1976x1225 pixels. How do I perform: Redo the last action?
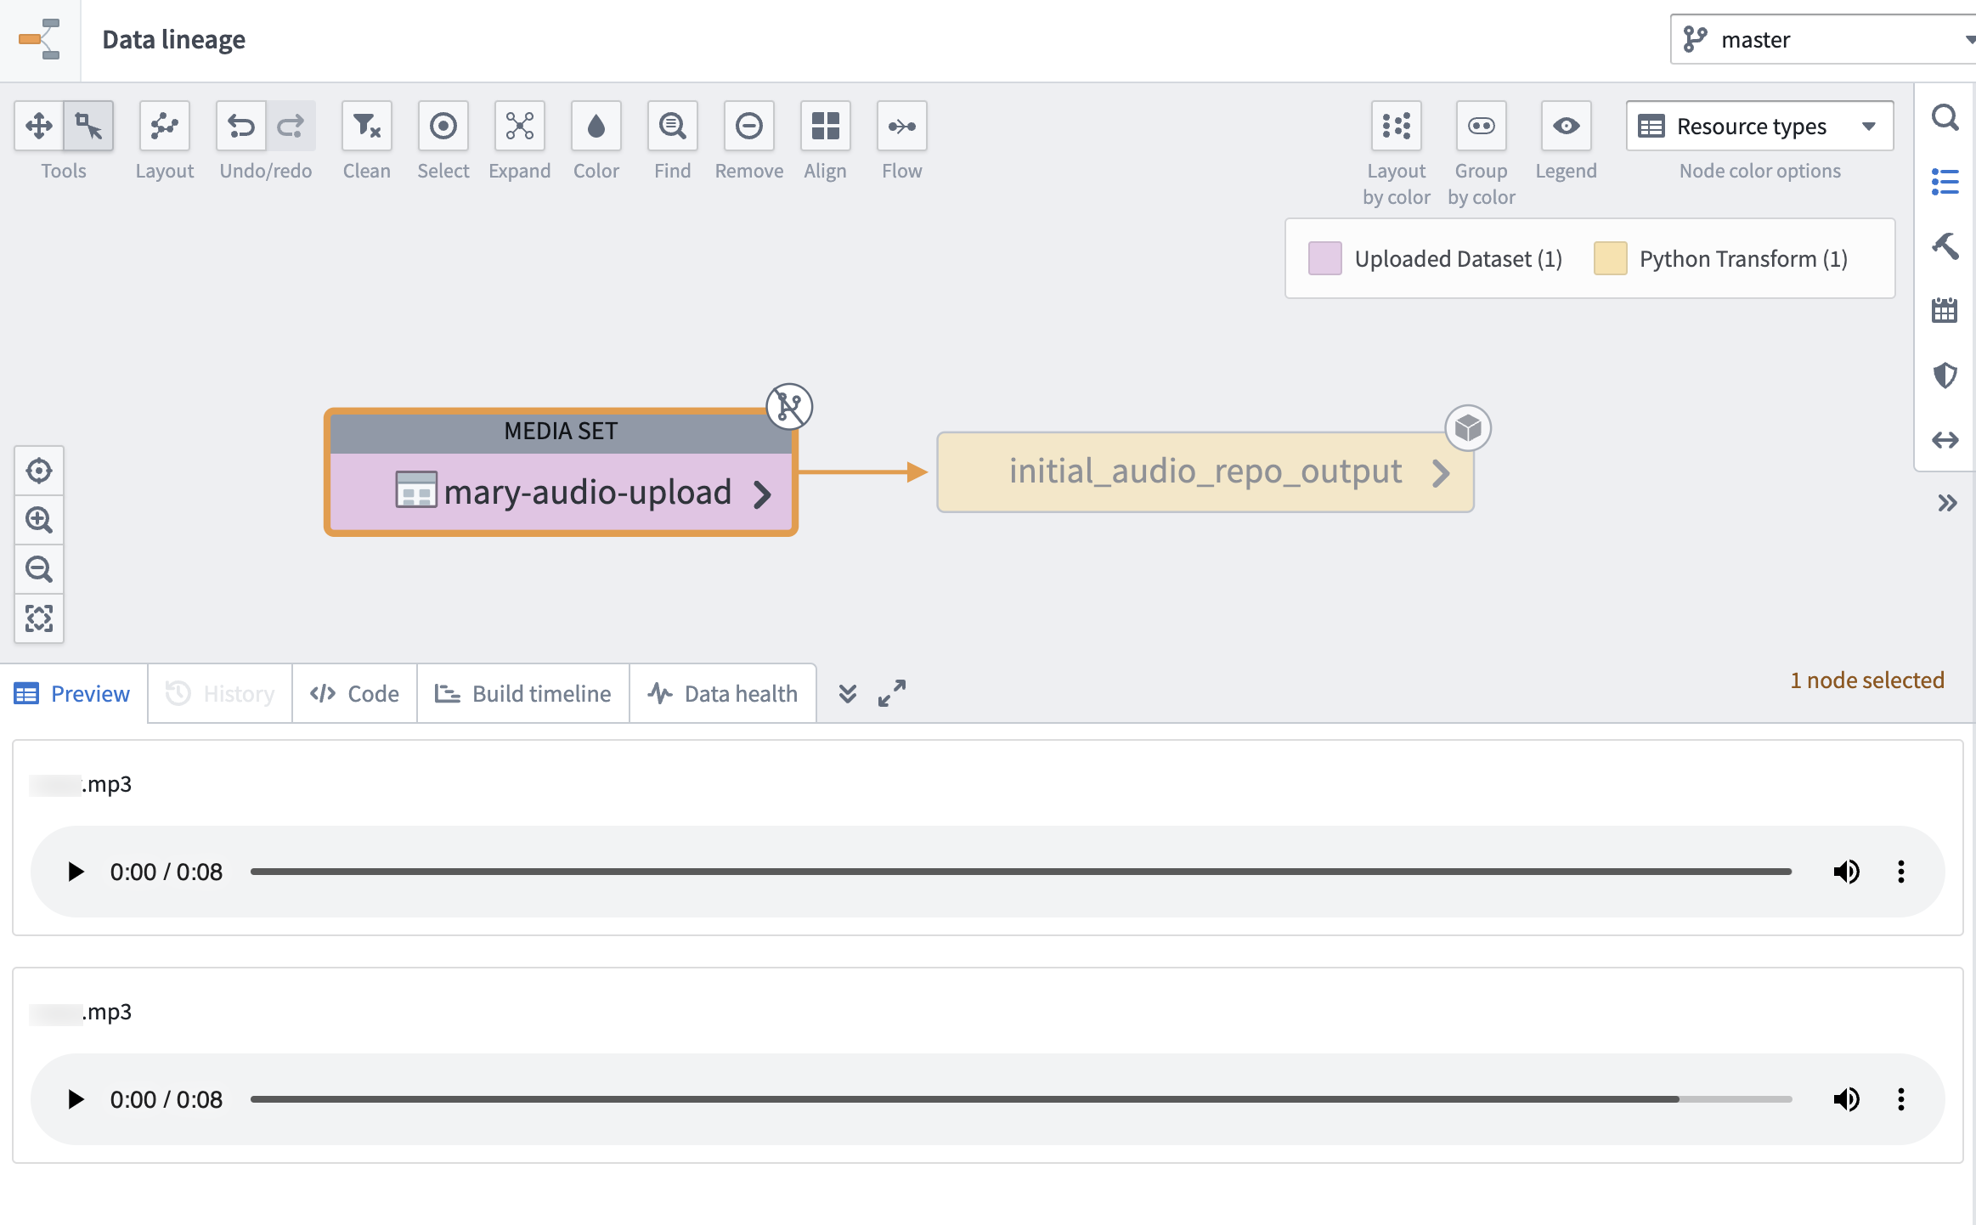click(291, 127)
